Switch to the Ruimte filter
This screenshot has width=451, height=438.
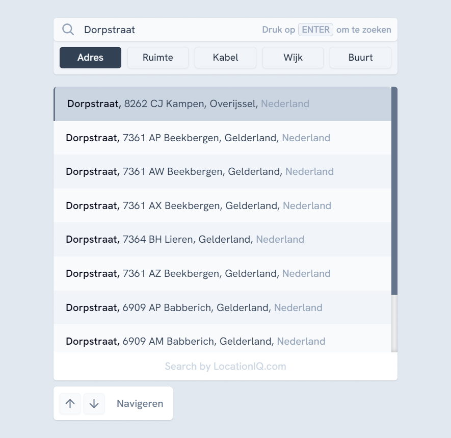[158, 58]
